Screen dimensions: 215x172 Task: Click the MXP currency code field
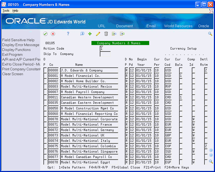168,87
